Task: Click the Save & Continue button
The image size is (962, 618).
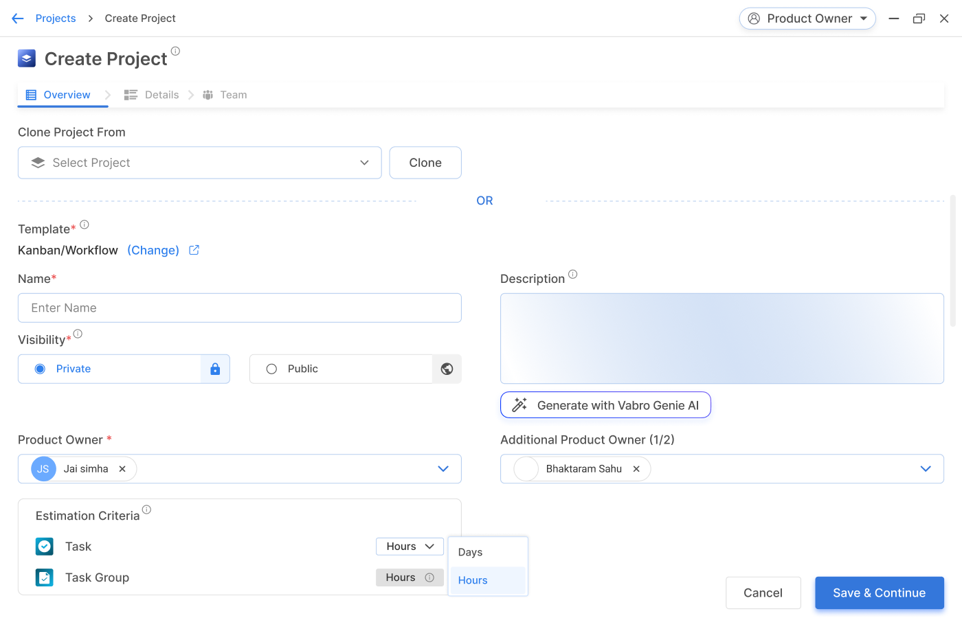Action: coord(879,593)
